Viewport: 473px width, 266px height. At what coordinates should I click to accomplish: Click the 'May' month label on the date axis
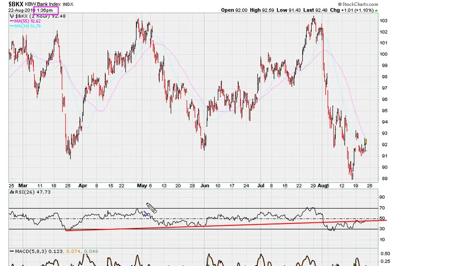coord(142,186)
